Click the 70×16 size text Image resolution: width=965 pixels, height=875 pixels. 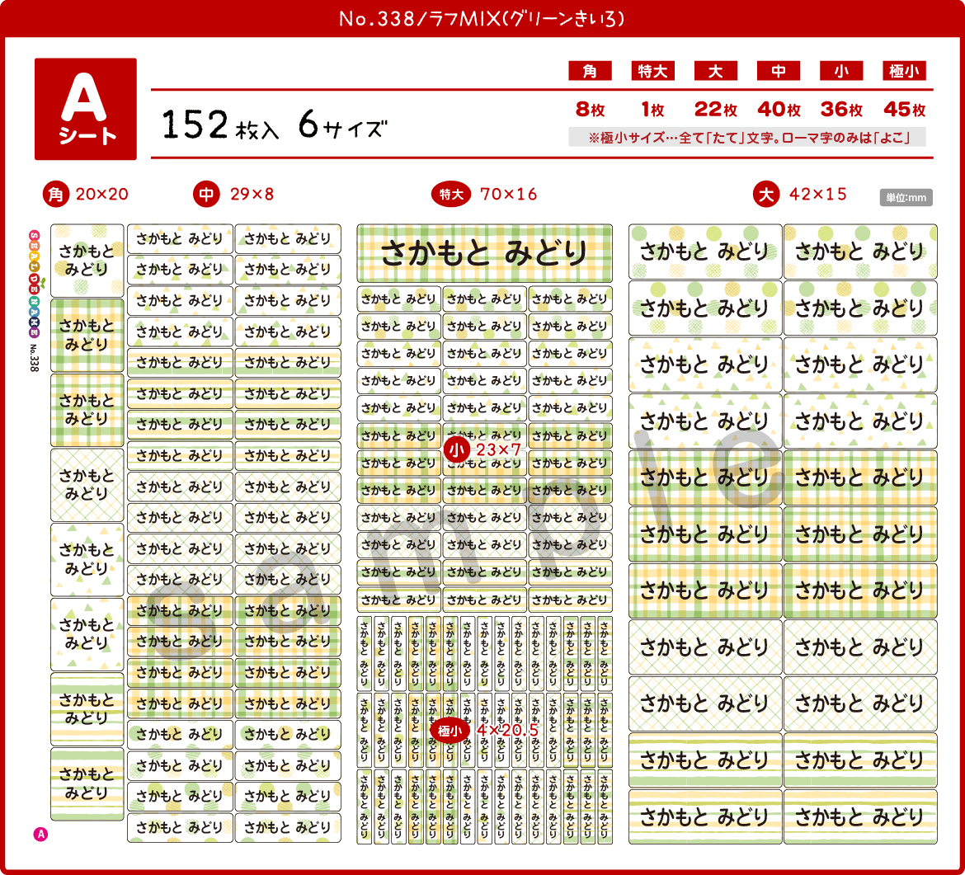(x=508, y=195)
